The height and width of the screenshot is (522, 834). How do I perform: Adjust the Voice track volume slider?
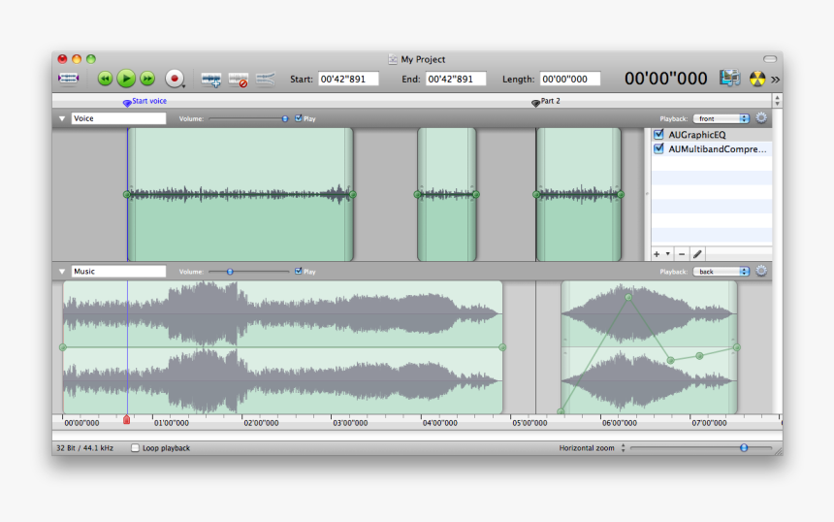(x=249, y=118)
